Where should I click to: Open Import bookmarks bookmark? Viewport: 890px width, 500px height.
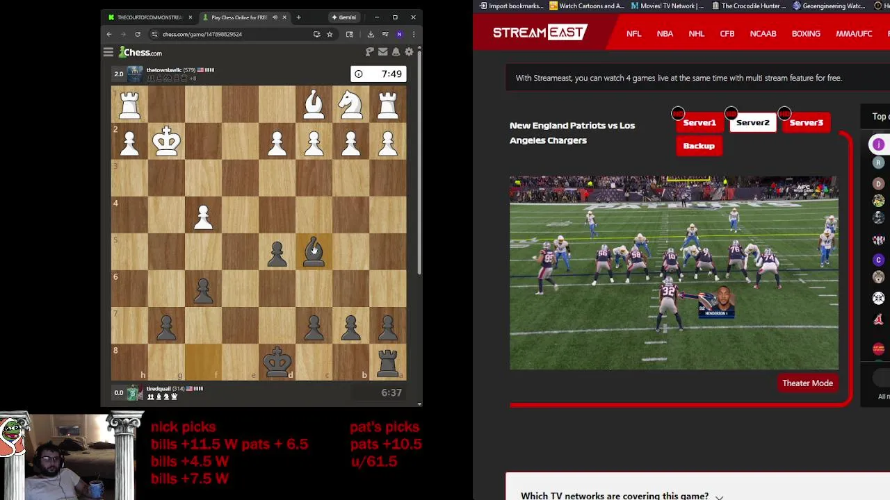click(x=511, y=6)
